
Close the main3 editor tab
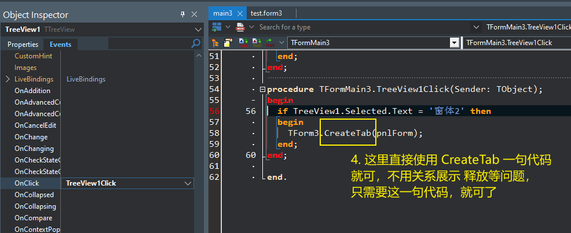pos(240,13)
